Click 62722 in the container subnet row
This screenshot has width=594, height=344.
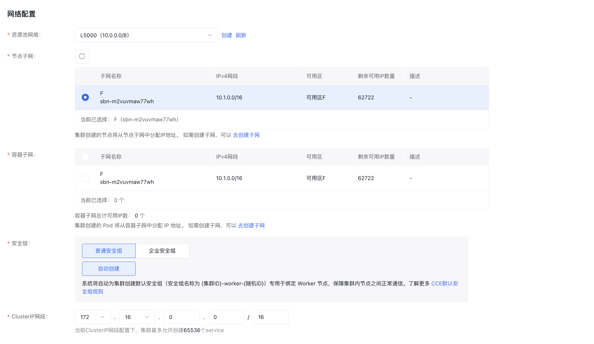366,178
